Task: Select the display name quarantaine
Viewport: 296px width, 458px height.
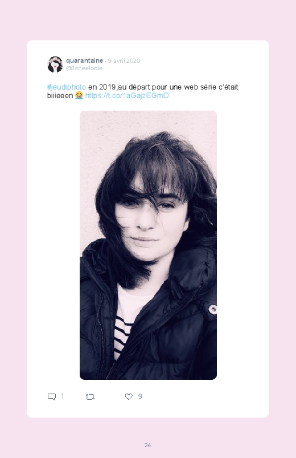Action: (84, 60)
